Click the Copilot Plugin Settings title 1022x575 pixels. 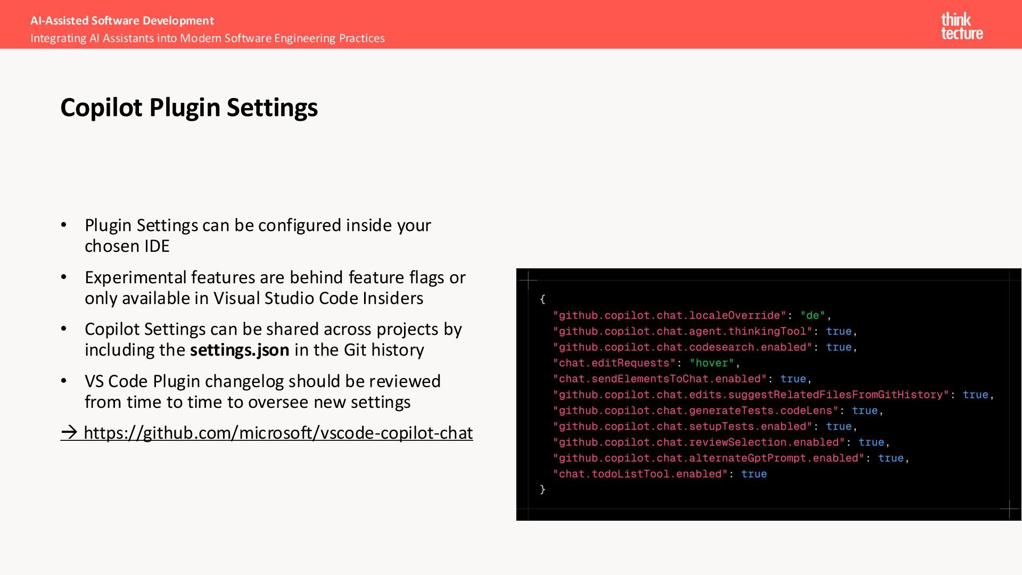point(189,108)
